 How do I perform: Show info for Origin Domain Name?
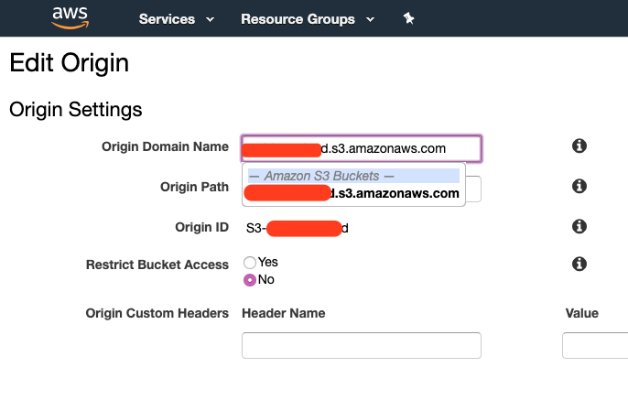pos(579,146)
